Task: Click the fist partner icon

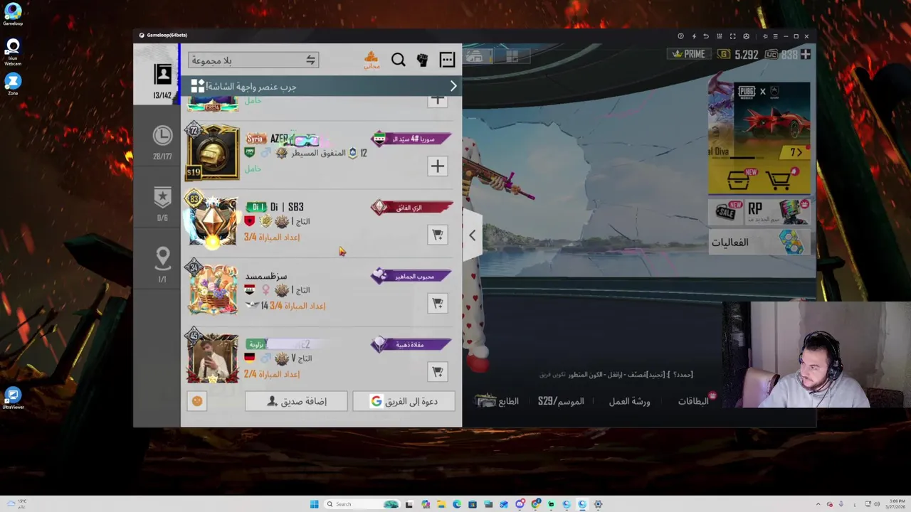Action: [x=422, y=60]
